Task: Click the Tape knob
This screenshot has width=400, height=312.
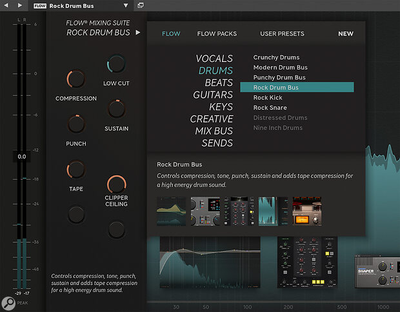Action: (76, 170)
